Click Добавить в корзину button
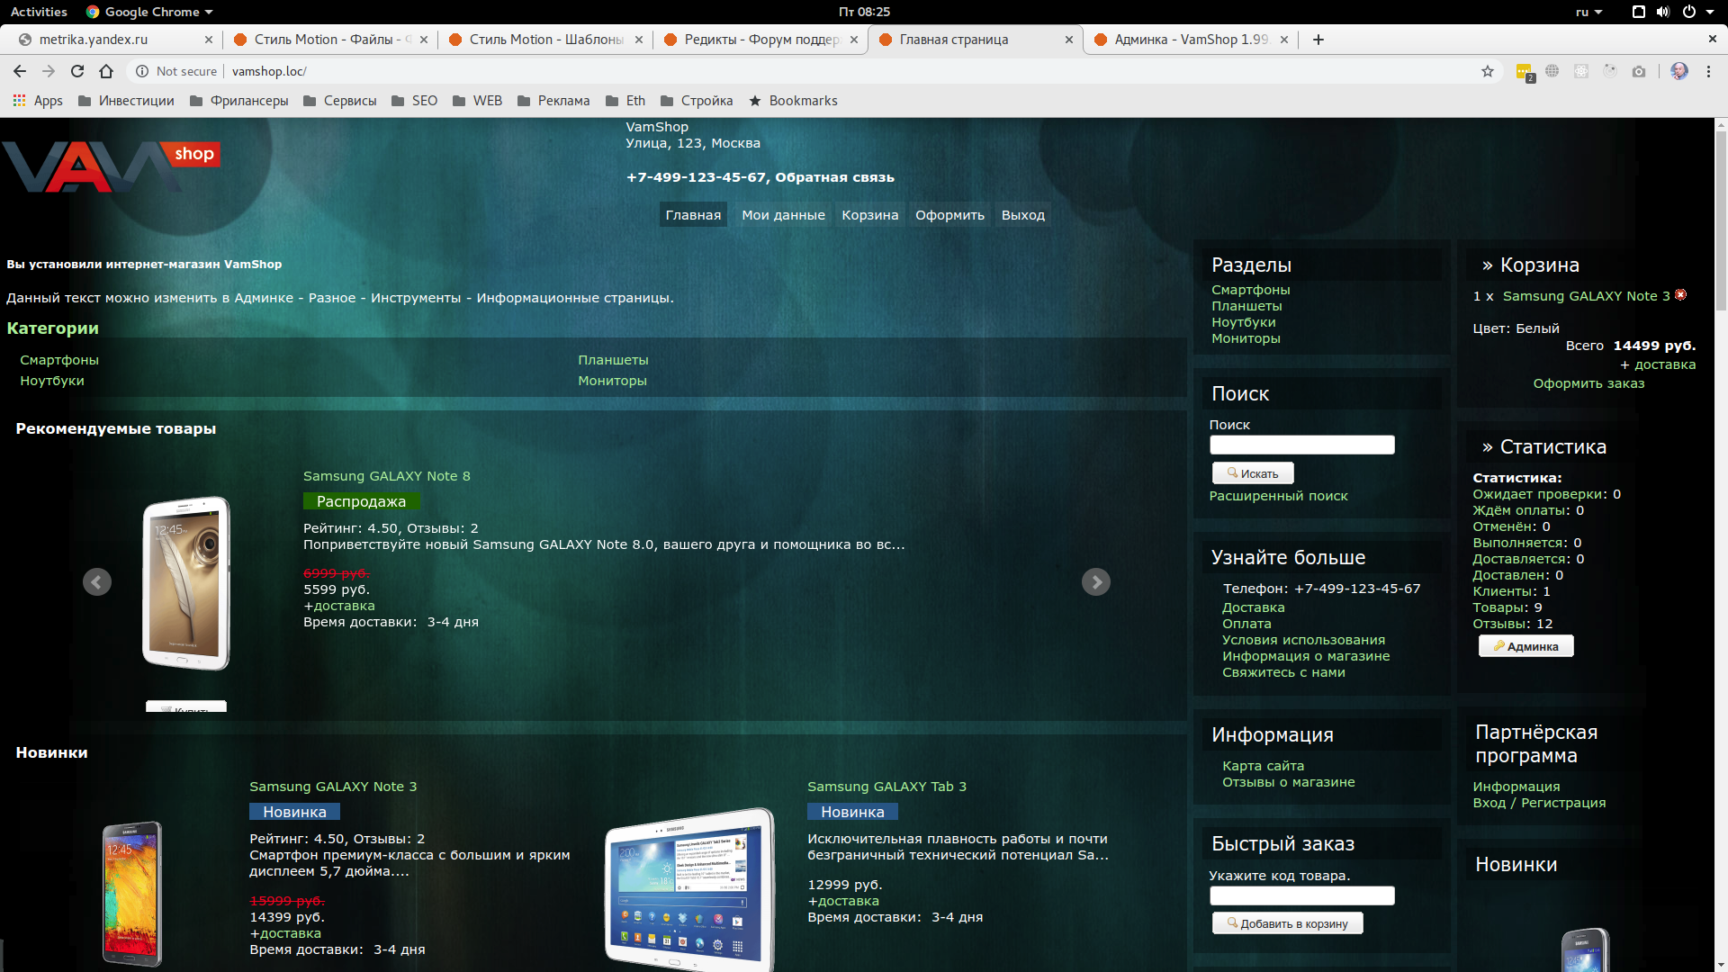The image size is (1728, 972). pos(1288,923)
